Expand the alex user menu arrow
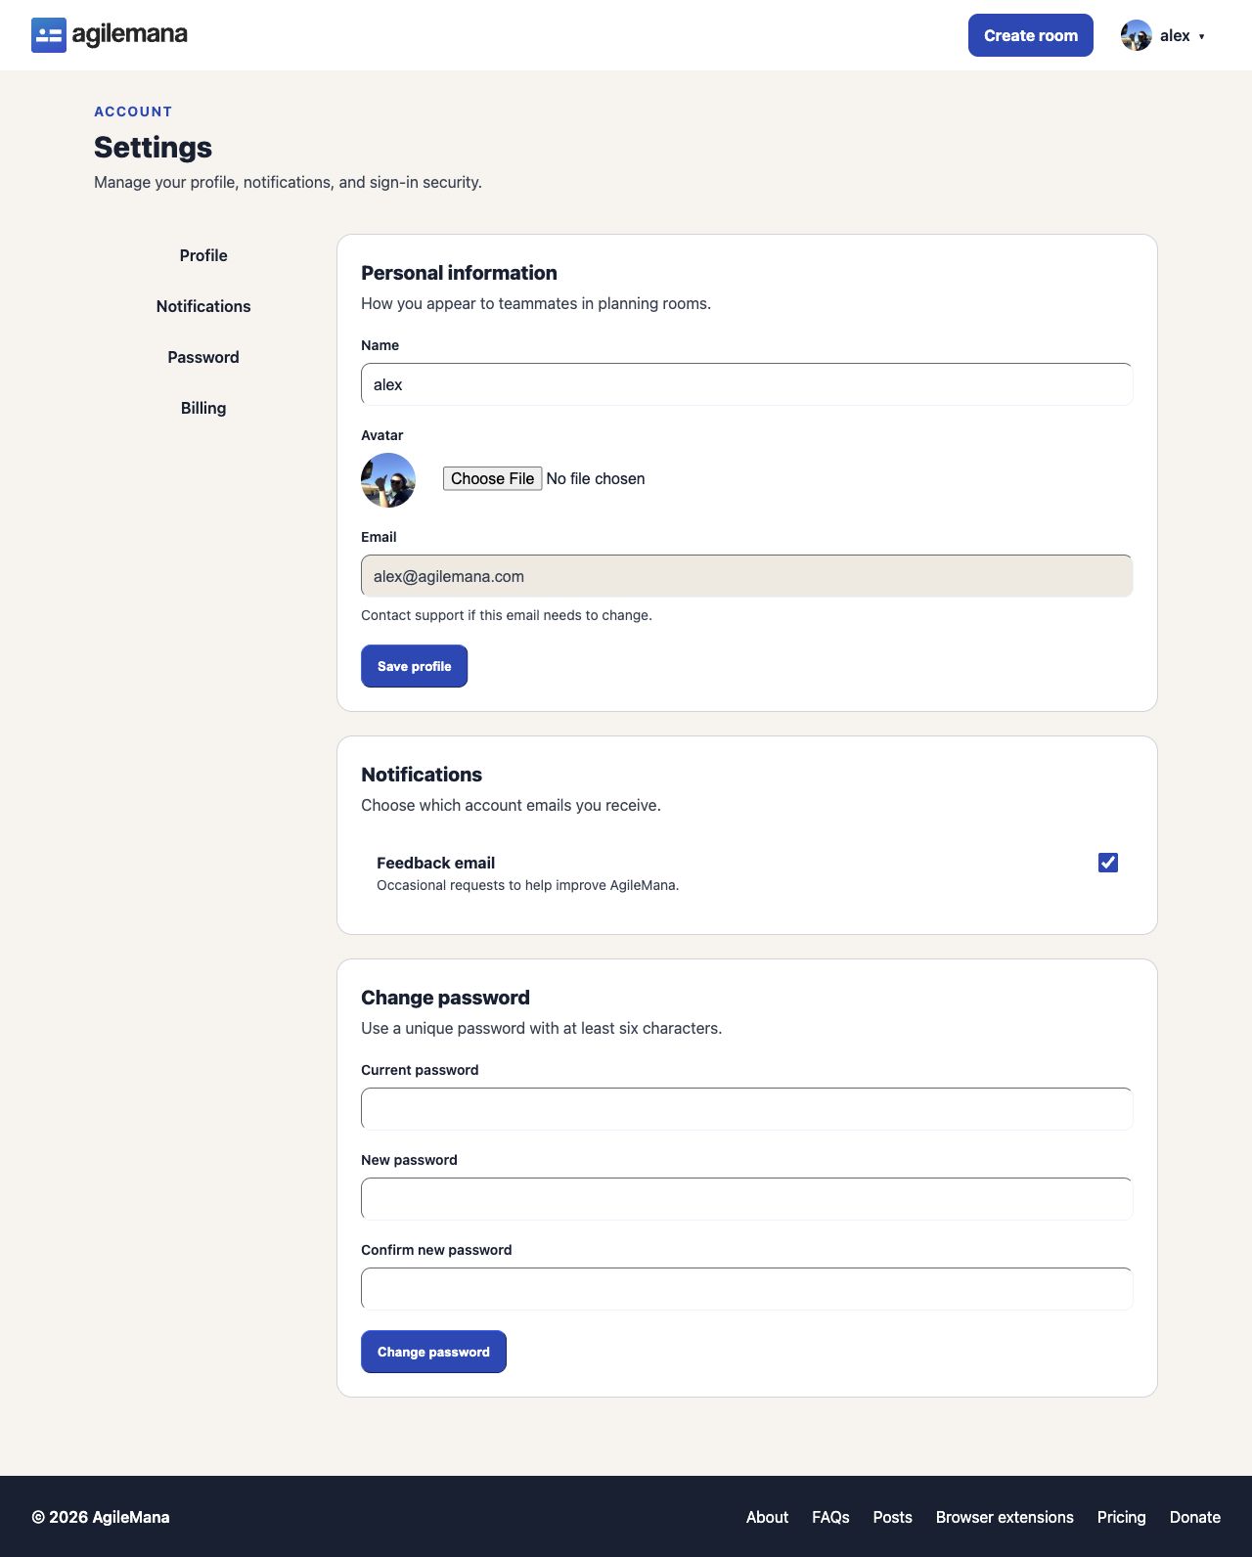1252x1557 pixels. point(1201,36)
